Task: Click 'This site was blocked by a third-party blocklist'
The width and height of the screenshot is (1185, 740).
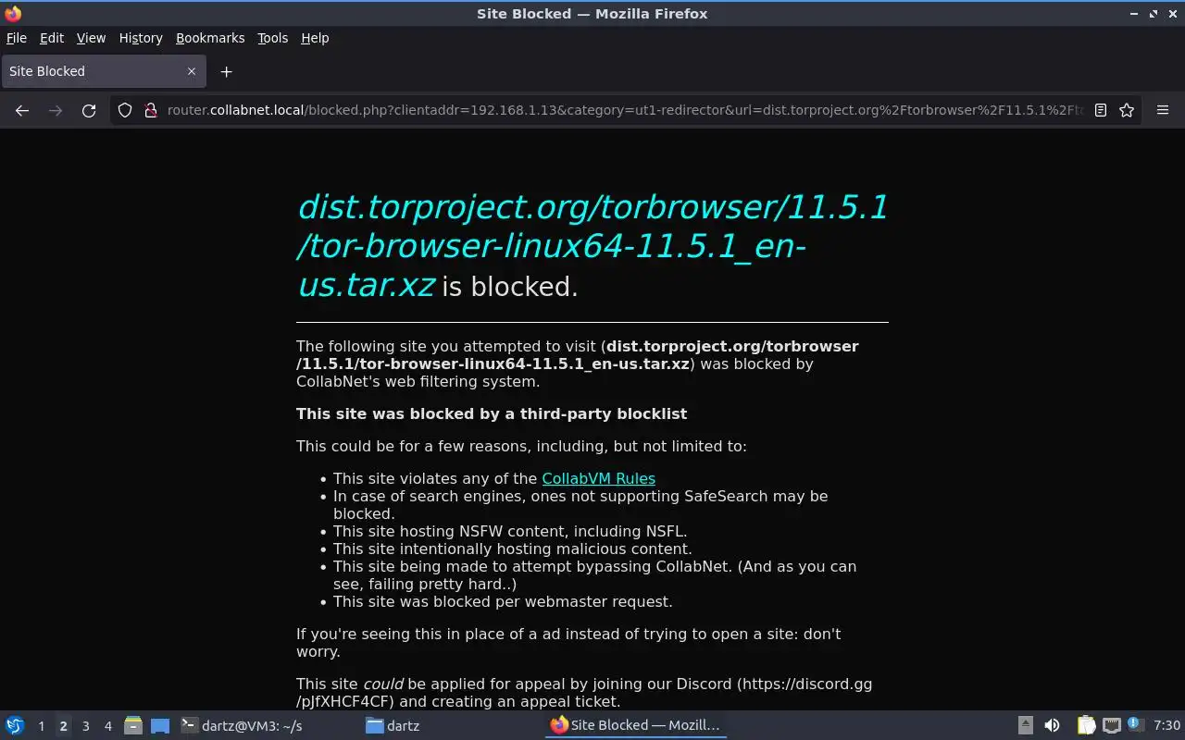Action: (x=492, y=413)
